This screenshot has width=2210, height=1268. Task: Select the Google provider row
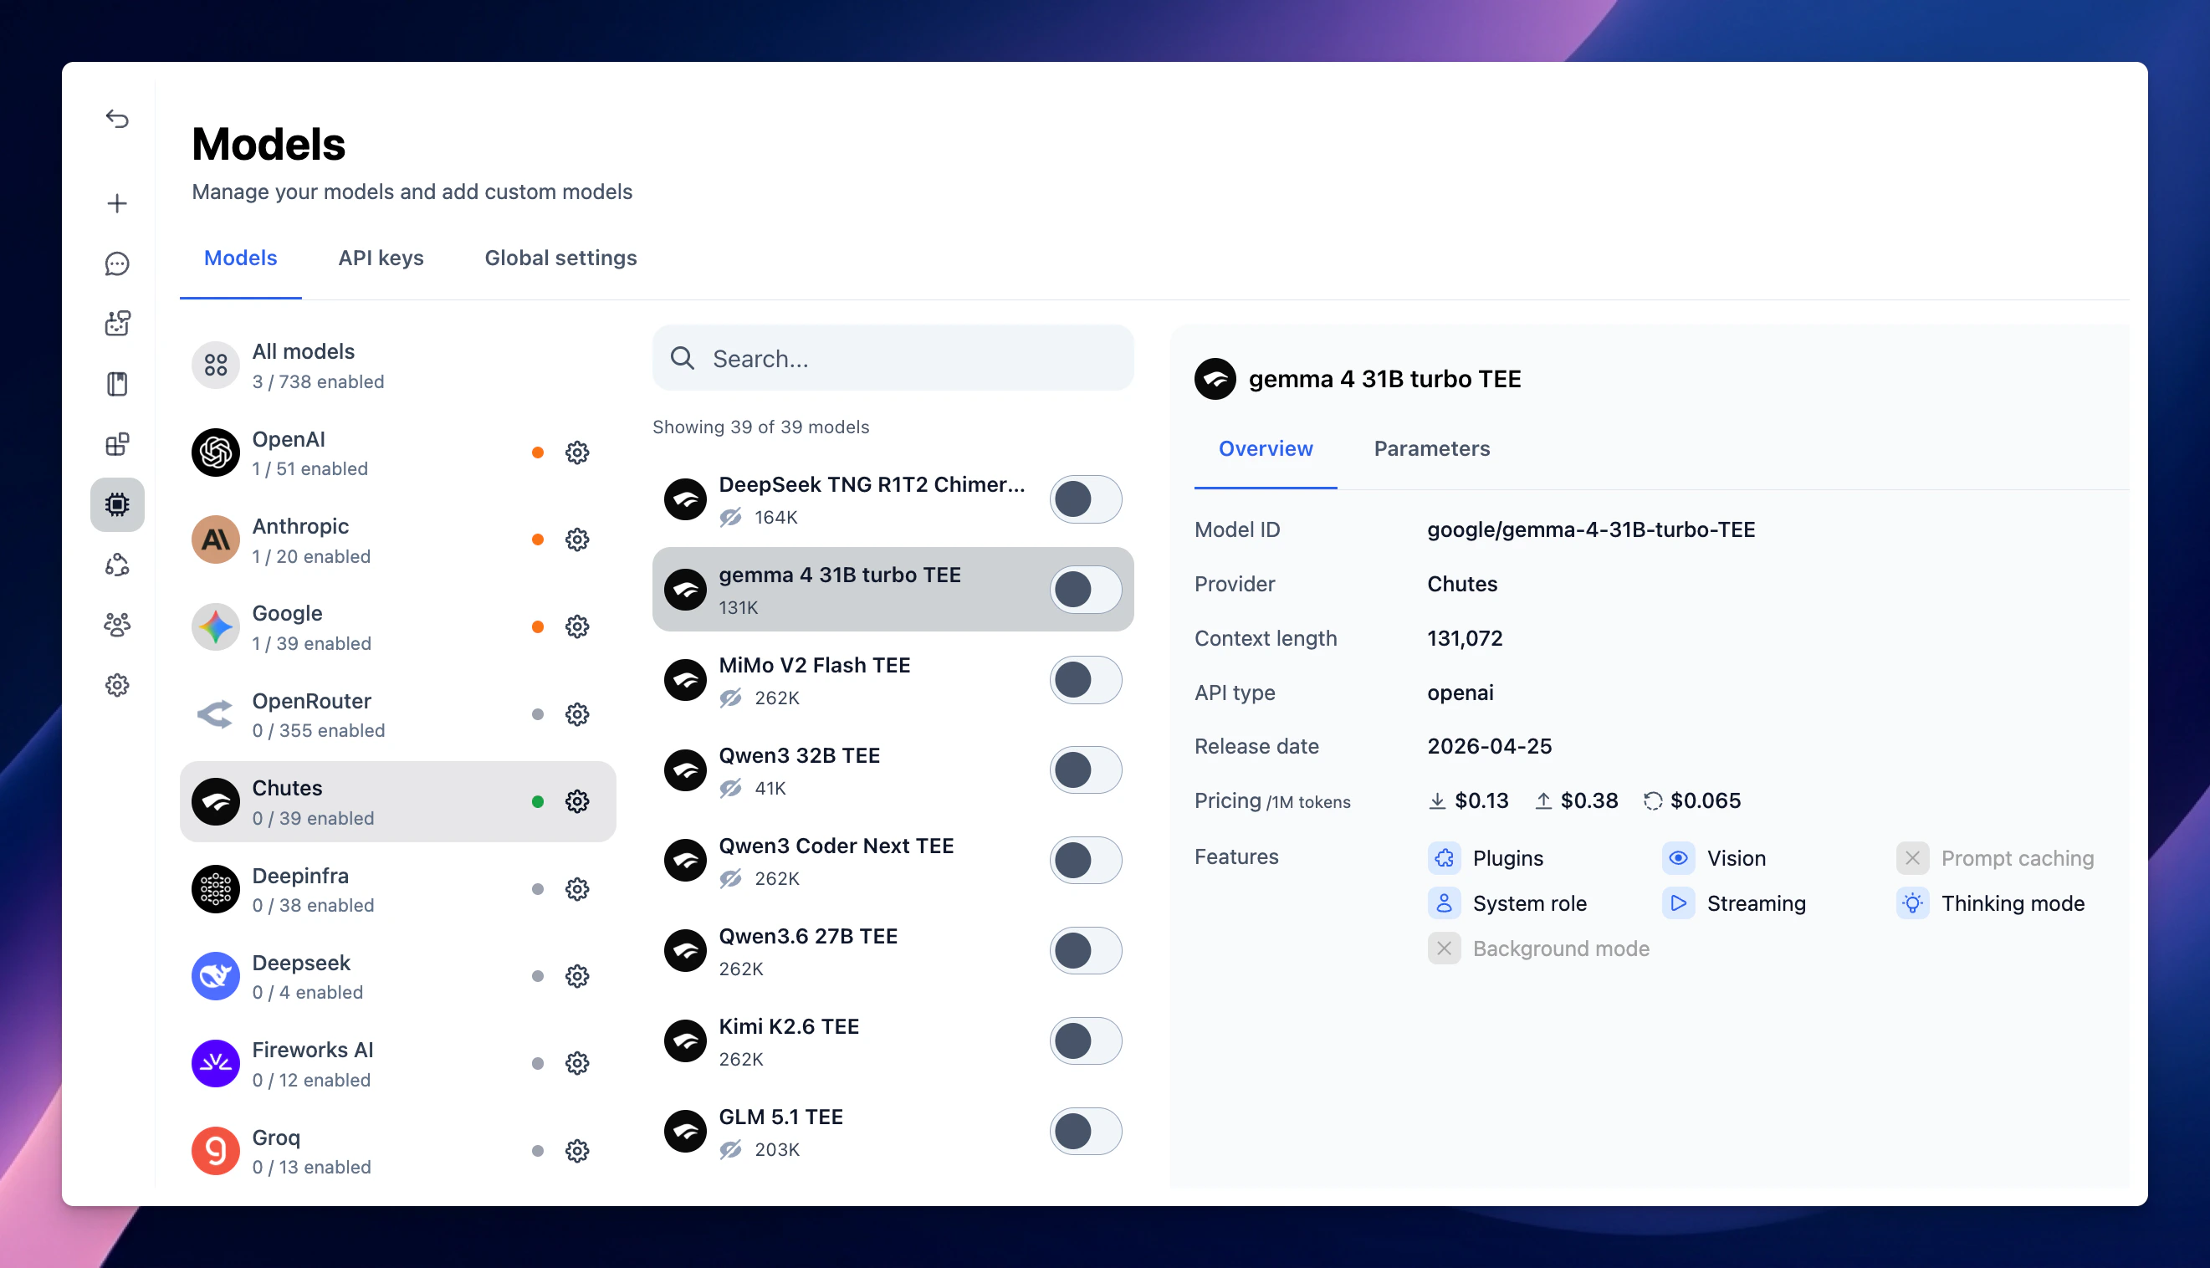click(x=398, y=627)
